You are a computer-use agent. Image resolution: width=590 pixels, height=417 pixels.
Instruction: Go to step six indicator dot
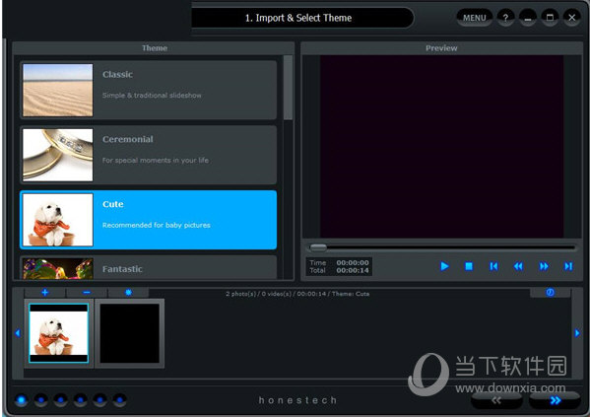(119, 400)
